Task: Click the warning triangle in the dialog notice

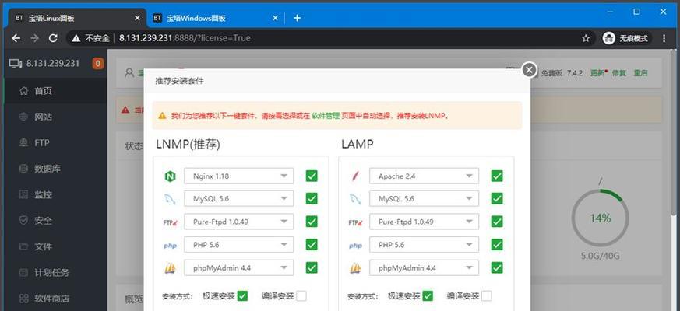Action: (162, 116)
